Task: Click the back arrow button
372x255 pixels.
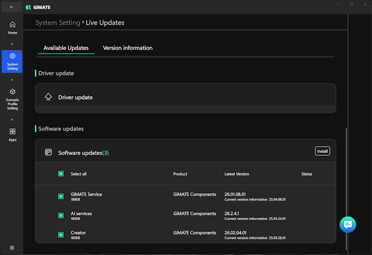Action: pyautogui.click(x=11, y=7)
